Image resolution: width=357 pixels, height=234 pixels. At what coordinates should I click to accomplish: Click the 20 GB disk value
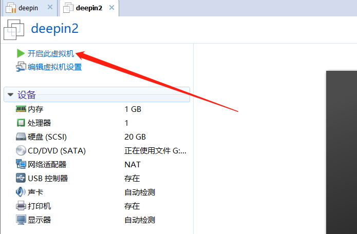click(135, 137)
